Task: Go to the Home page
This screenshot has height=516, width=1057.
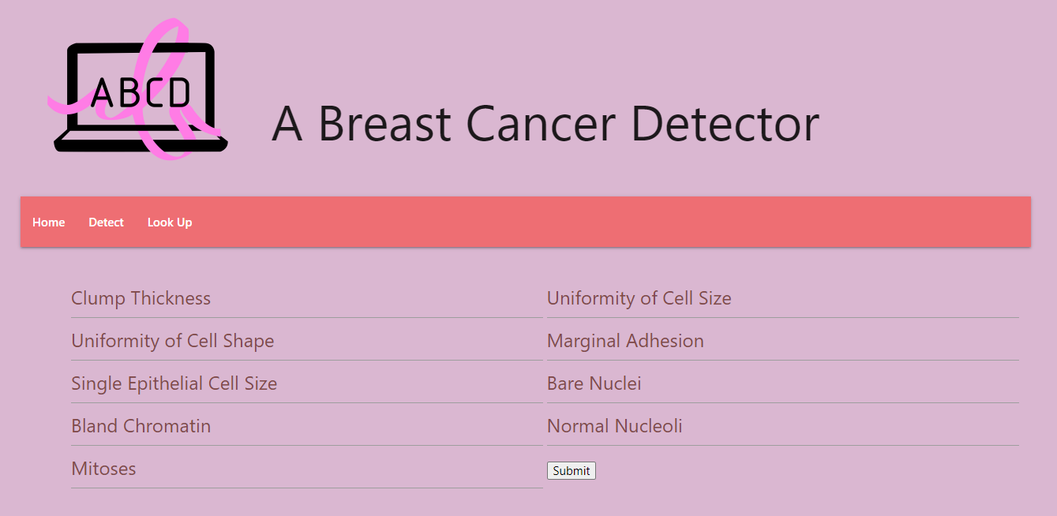Action: (49, 222)
